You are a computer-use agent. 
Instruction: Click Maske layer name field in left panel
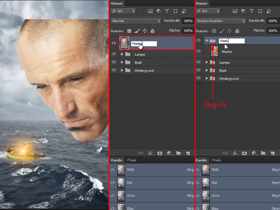click(144, 43)
